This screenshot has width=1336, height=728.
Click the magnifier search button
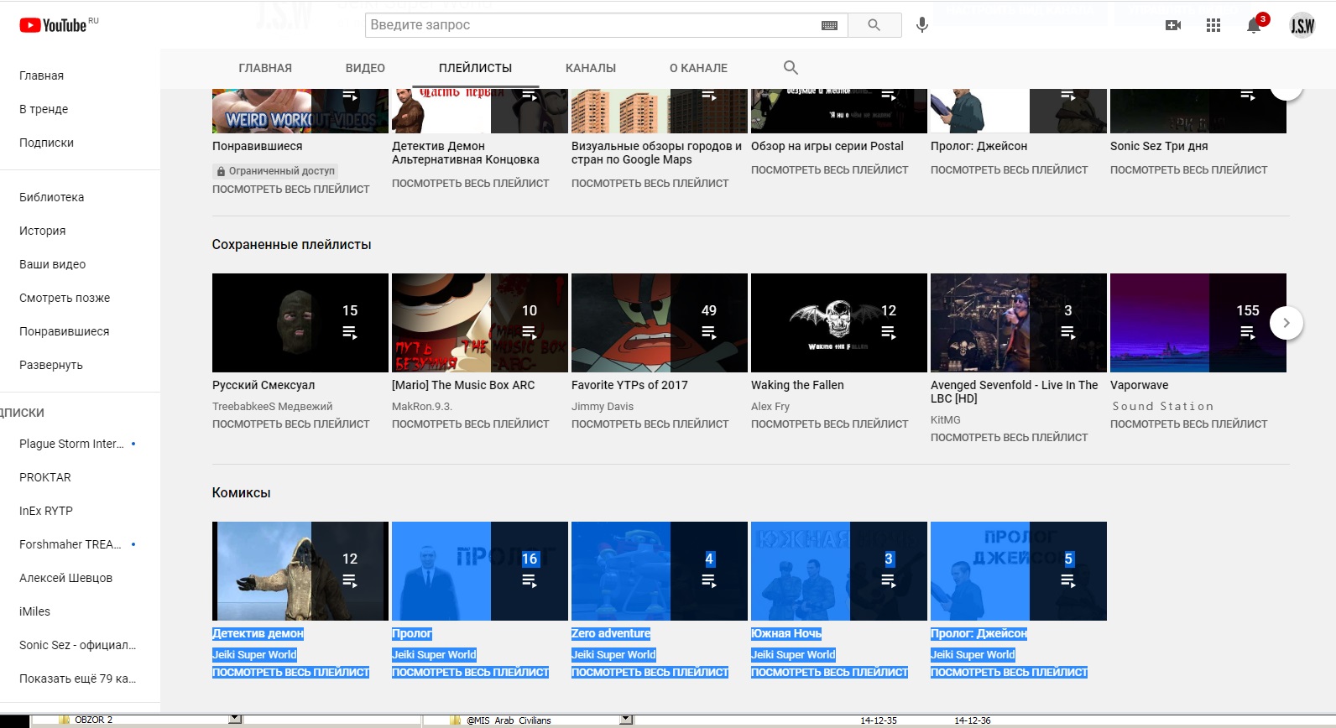point(874,25)
